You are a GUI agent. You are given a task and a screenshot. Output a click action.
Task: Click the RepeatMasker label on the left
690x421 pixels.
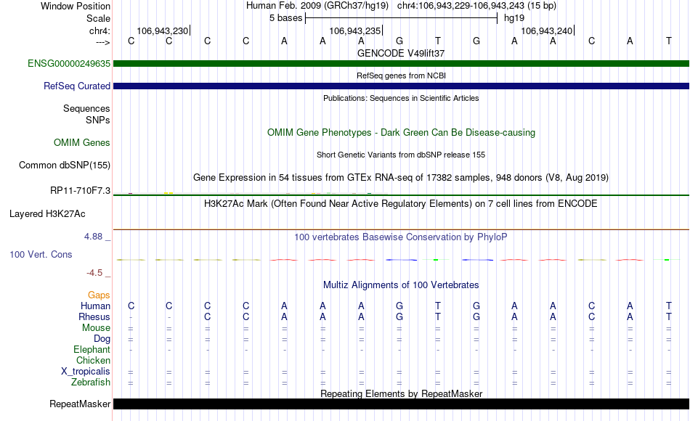[80, 404]
